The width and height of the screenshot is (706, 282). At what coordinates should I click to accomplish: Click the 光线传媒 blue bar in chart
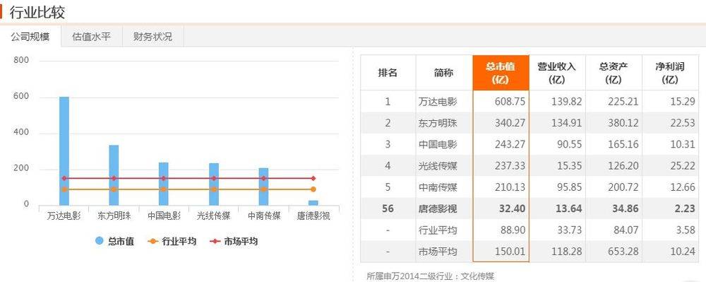[x=213, y=184]
